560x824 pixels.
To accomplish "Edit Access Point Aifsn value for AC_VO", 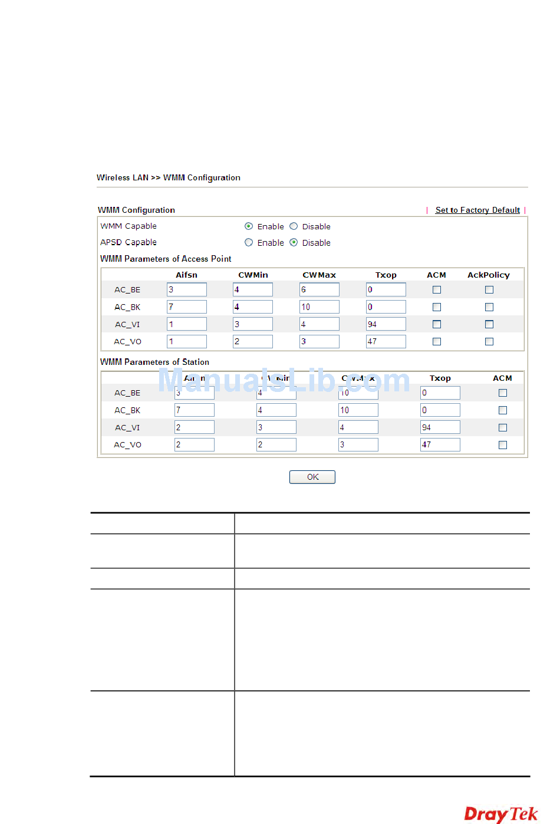I will [187, 341].
